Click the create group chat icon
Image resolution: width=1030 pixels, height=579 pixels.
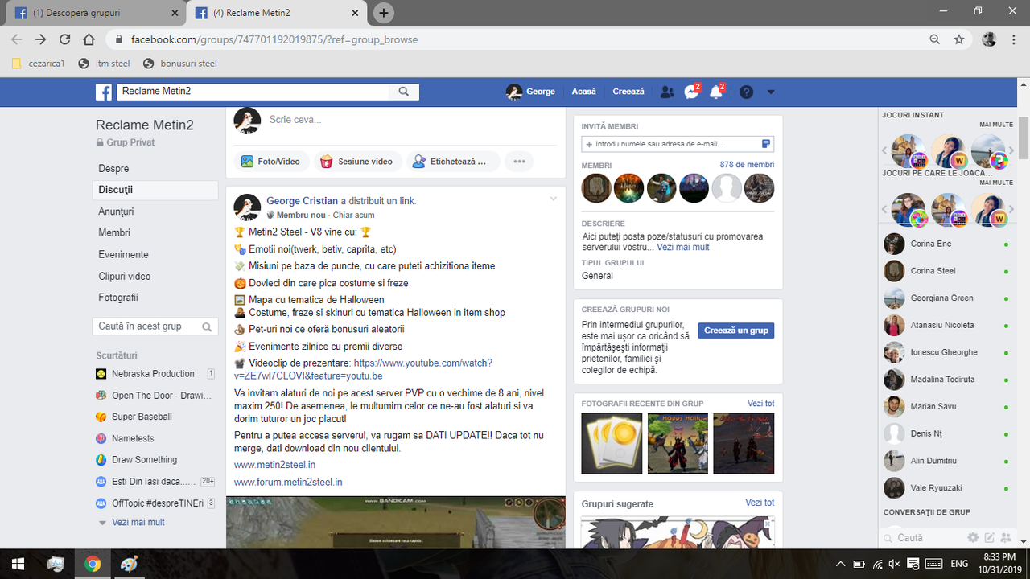pos(1006,537)
